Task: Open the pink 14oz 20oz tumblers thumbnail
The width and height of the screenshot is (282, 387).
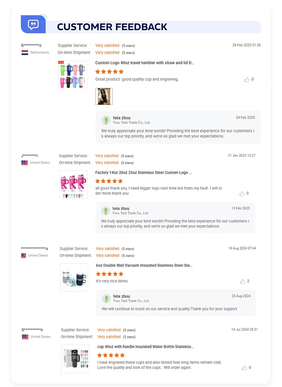Action: pyautogui.click(x=73, y=185)
